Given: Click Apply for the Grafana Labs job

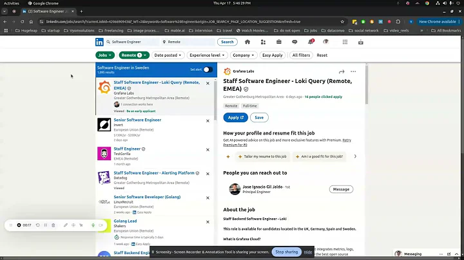Looking at the screenshot, I should pos(236,118).
